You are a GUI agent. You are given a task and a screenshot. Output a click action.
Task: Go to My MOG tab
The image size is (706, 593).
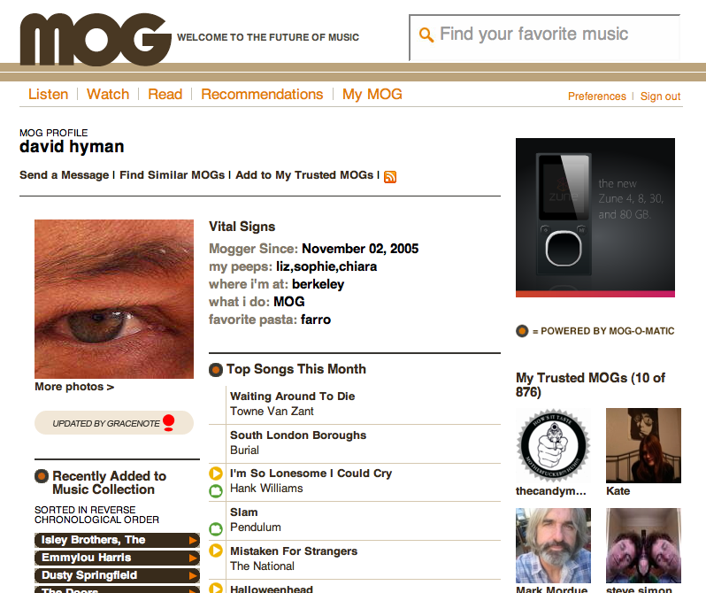pyautogui.click(x=372, y=94)
